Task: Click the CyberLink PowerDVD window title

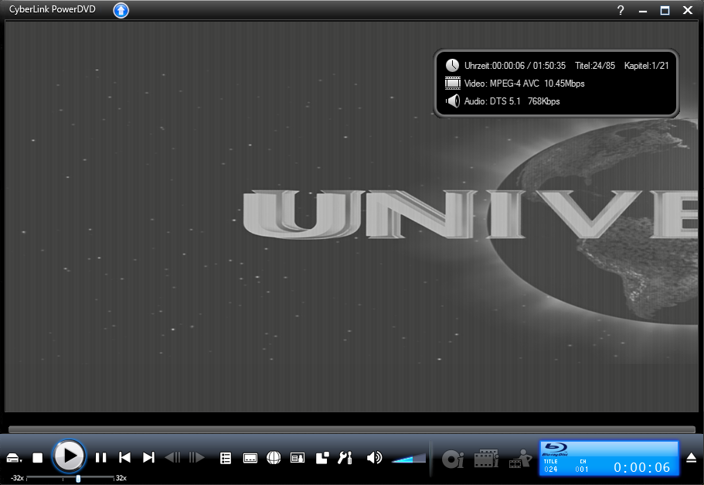Action: (52, 9)
